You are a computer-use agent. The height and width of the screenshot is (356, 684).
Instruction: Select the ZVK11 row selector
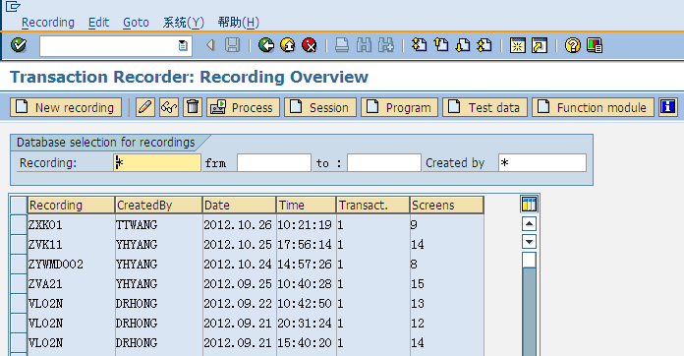tap(19, 244)
